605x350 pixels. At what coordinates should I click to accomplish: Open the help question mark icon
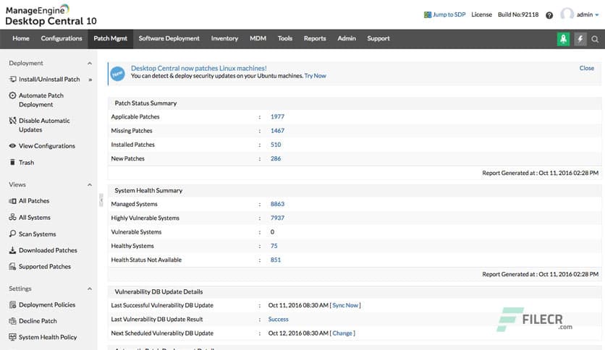(549, 15)
